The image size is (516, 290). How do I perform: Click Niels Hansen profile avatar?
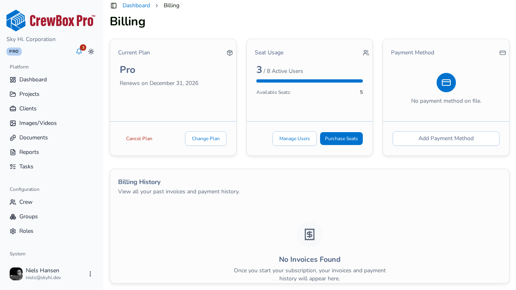click(x=16, y=274)
